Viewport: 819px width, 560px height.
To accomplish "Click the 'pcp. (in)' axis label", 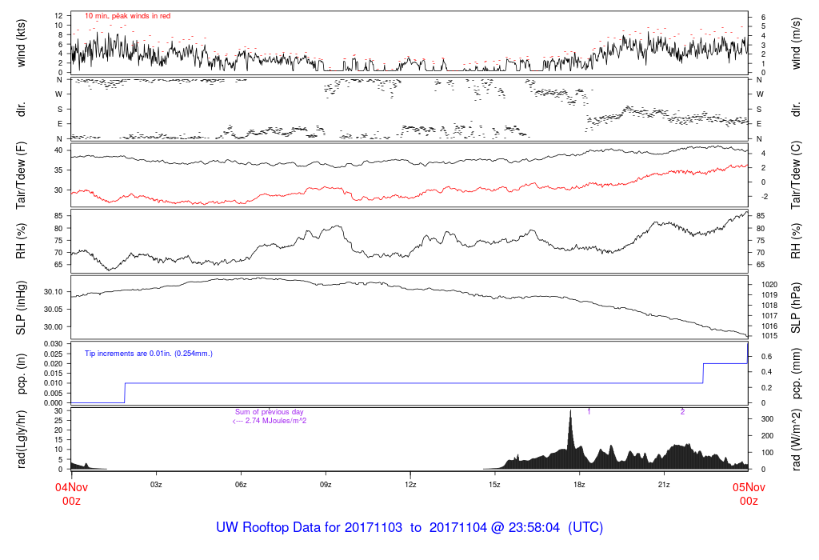I will click(x=21, y=374).
